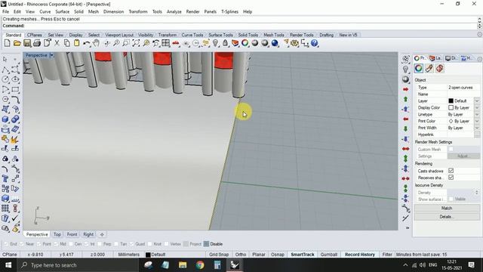Click the Windows search box in taskbar
This screenshot has height=272, width=483.
78,265
